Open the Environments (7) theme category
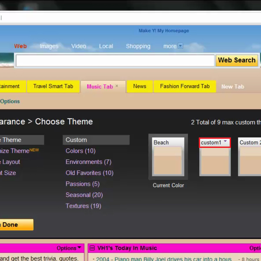 [x=88, y=162]
